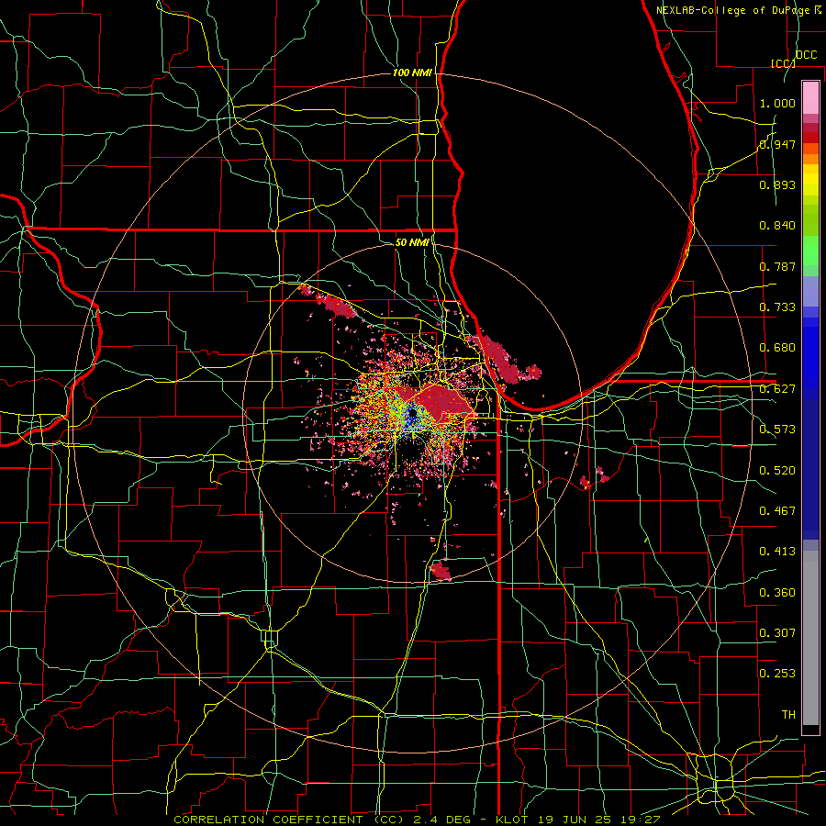Screen dimensions: 826x826
Task: Click the black radar site dot at center
Action: click(413, 412)
